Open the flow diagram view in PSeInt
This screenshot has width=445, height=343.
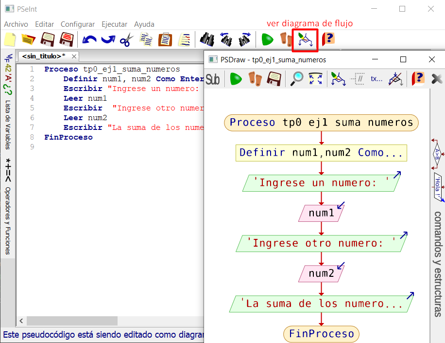click(x=305, y=40)
